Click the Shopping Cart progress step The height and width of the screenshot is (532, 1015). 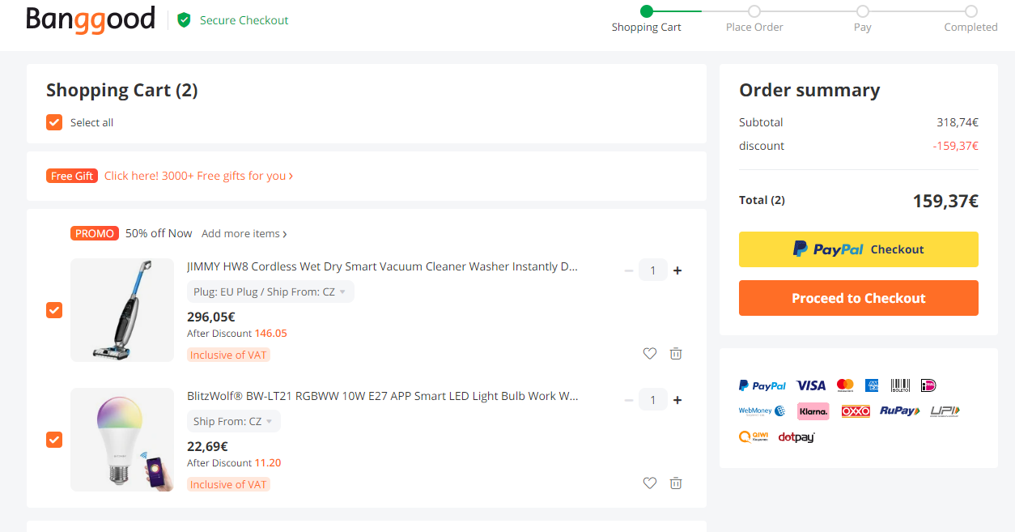646,19
